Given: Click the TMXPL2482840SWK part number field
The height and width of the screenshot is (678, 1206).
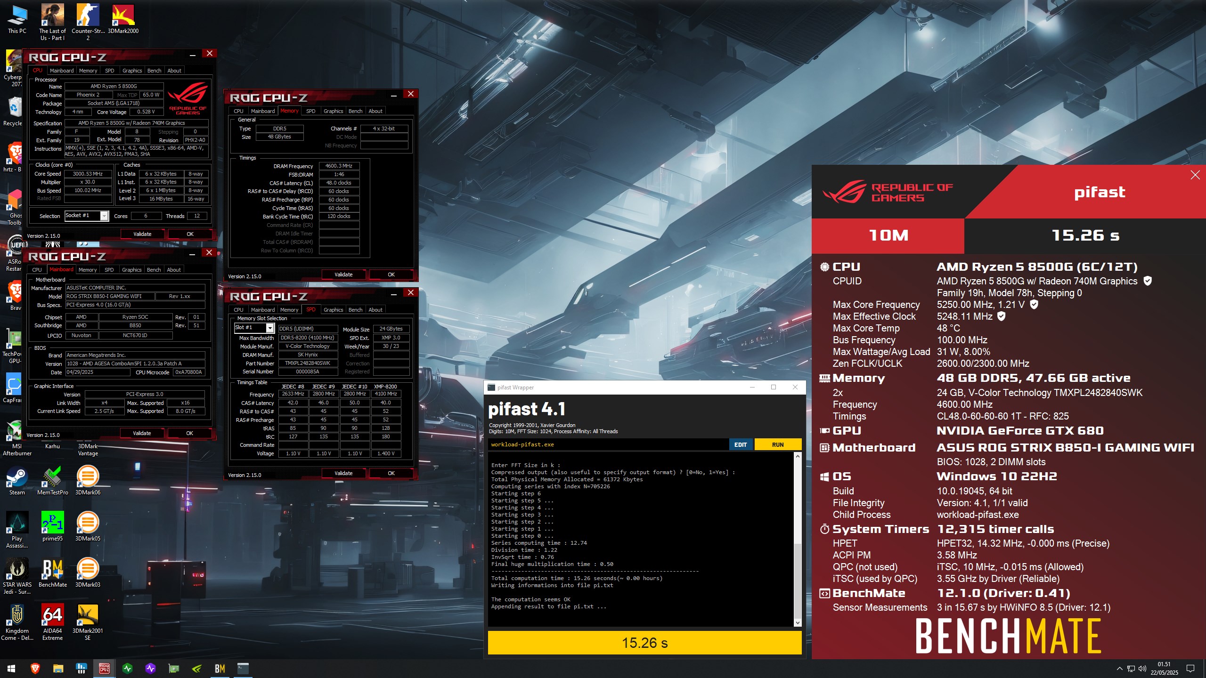Looking at the screenshot, I should (x=308, y=363).
